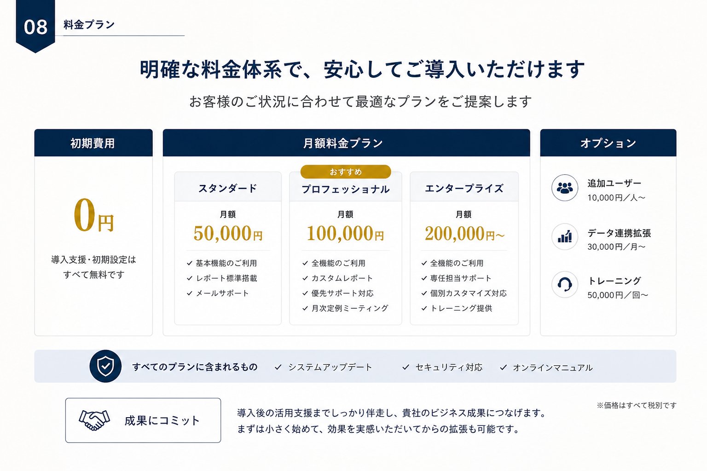The width and height of the screenshot is (707, 471).
Task: Click the checkmark before 優先サポート対応
Action: click(305, 293)
